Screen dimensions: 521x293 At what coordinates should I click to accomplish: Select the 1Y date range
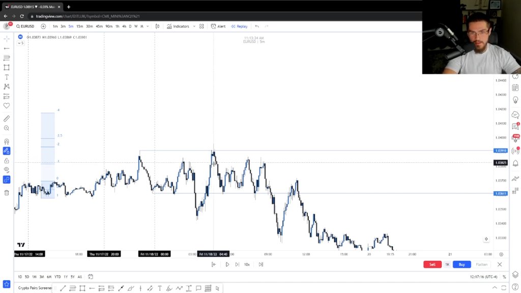[66, 277]
